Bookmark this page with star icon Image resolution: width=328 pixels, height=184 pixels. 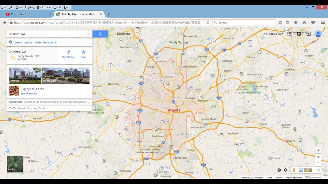point(280,22)
